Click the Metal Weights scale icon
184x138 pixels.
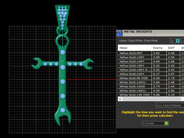120,33
